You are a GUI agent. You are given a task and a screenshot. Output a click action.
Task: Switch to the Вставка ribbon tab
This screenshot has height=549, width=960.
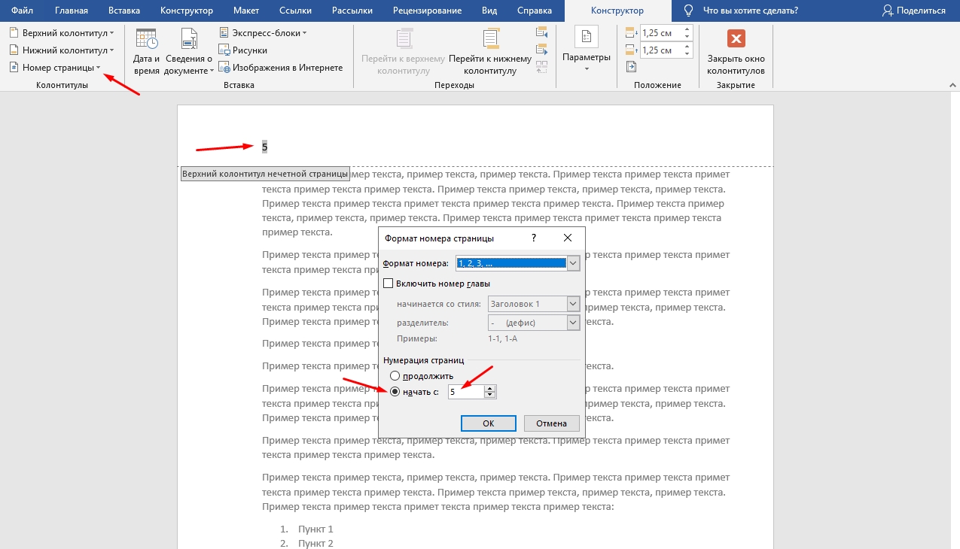[123, 11]
